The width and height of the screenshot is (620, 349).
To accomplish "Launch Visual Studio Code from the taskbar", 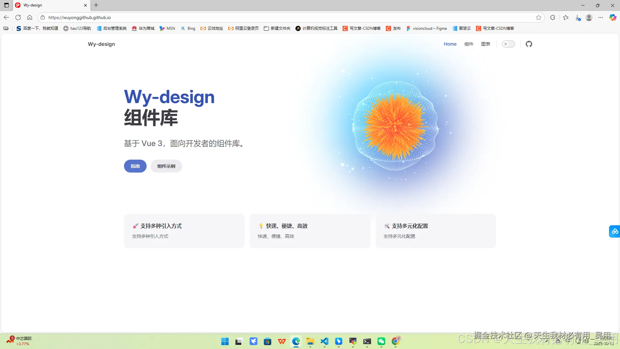I will point(325,341).
